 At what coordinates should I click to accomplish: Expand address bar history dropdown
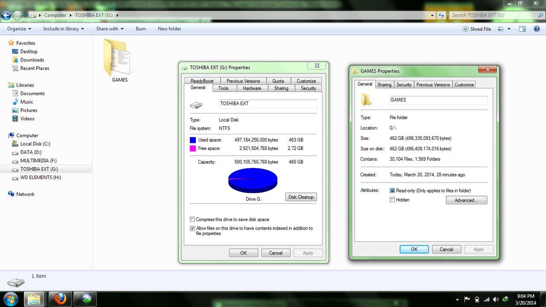point(433,15)
